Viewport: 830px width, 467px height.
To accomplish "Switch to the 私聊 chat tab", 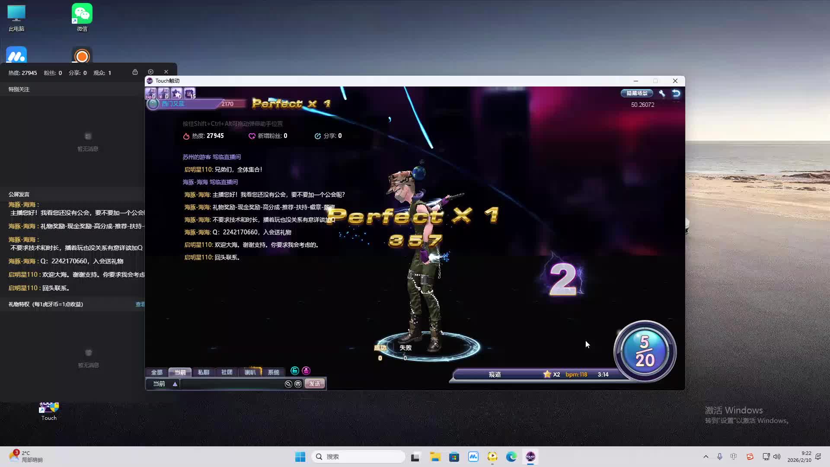I will pyautogui.click(x=204, y=372).
